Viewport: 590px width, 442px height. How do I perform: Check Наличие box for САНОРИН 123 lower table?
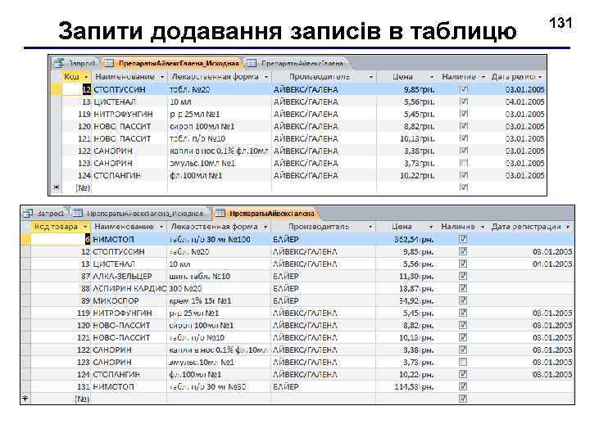click(463, 362)
